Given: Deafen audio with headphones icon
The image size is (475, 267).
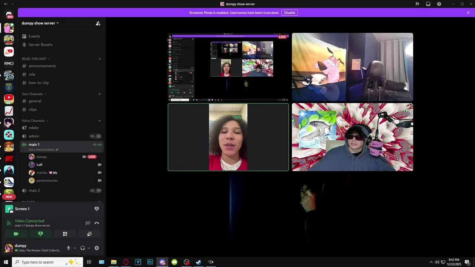Looking at the screenshot, I should [82, 248].
